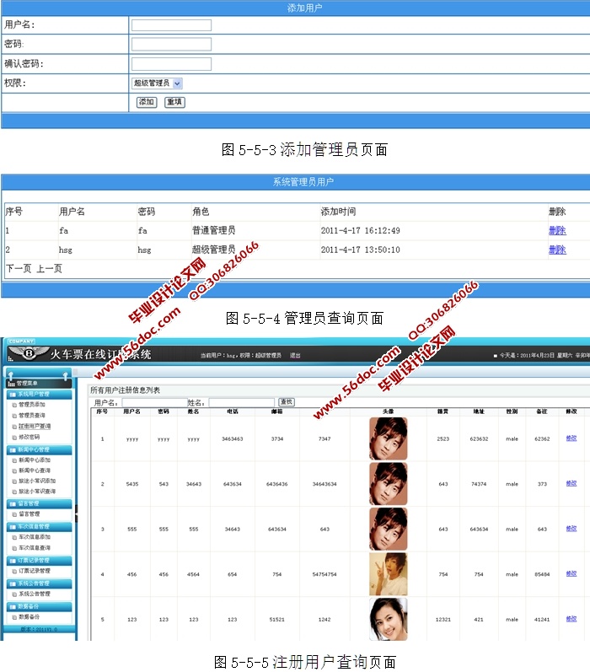590x672 pixels.
Task: Open 系统公告管理 item in sidebar
Action: coord(35,594)
